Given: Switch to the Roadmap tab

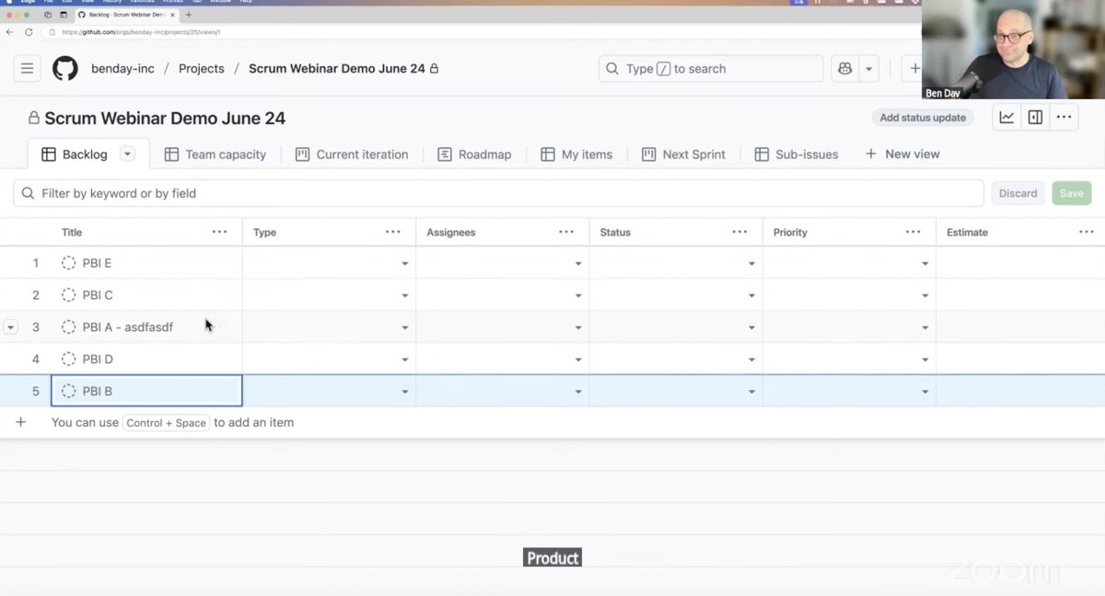Looking at the screenshot, I should pyautogui.click(x=474, y=155).
